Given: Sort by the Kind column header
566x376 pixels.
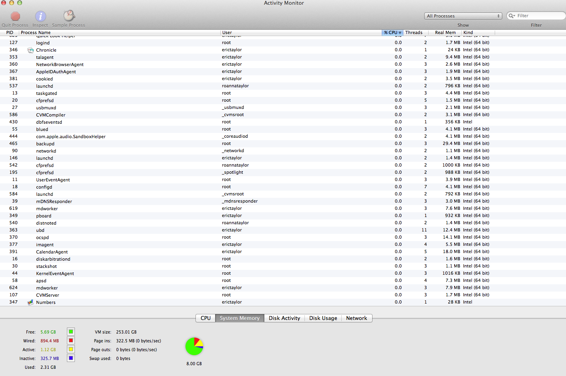Looking at the screenshot, I should (x=478, y=32).
